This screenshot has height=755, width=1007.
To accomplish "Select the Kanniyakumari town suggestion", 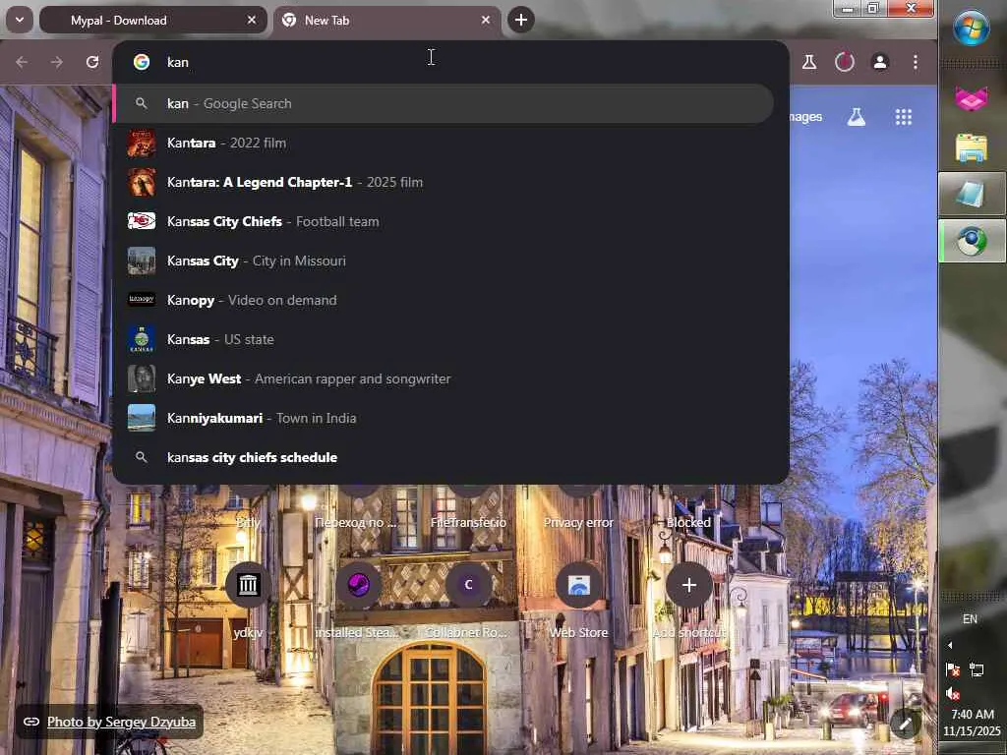I will point(444,418).
